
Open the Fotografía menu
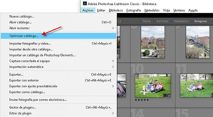[133, 10]
